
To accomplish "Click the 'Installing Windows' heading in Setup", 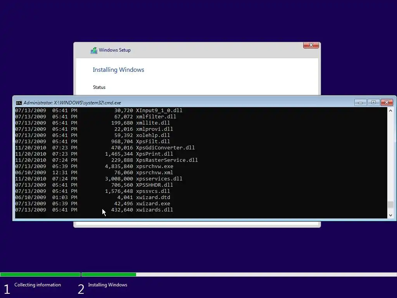I will (118, 70).
